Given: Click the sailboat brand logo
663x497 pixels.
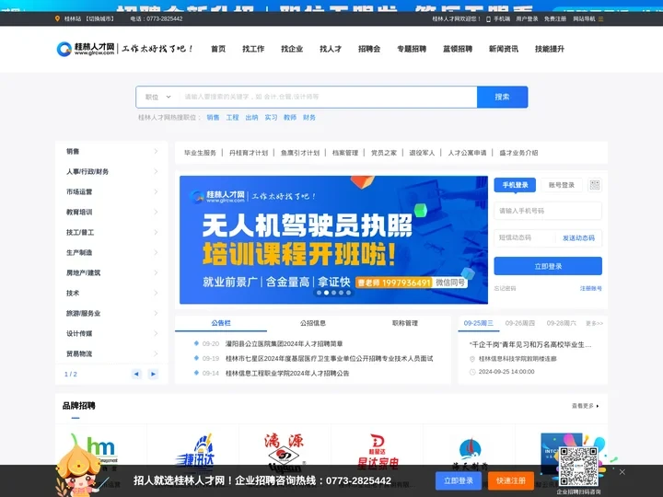Looking at the screenshot, I should (x=470, y=451).
